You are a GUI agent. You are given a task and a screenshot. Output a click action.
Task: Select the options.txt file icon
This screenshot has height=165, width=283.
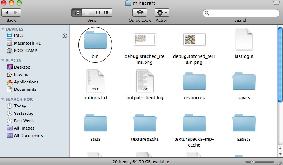coord(95,81)
